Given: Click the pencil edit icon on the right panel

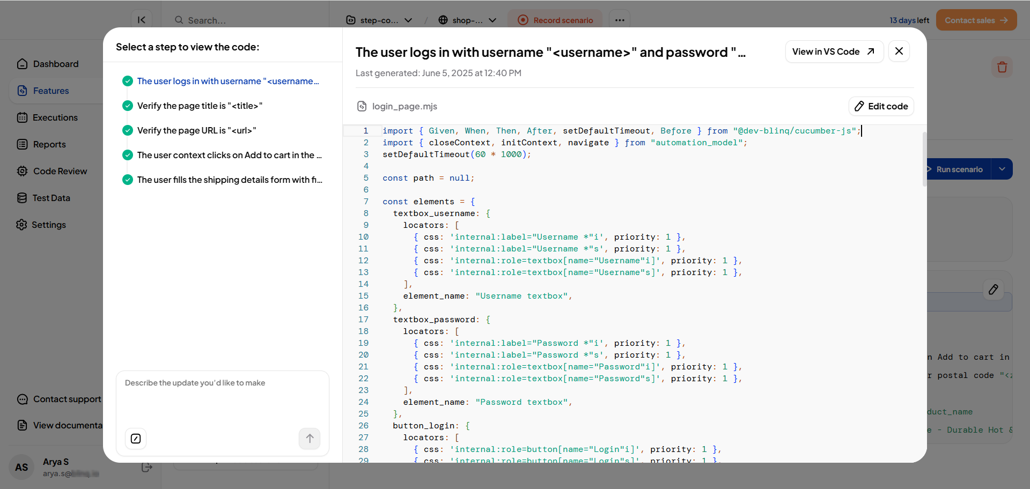Looking at the screenshot, I should 993,289.
